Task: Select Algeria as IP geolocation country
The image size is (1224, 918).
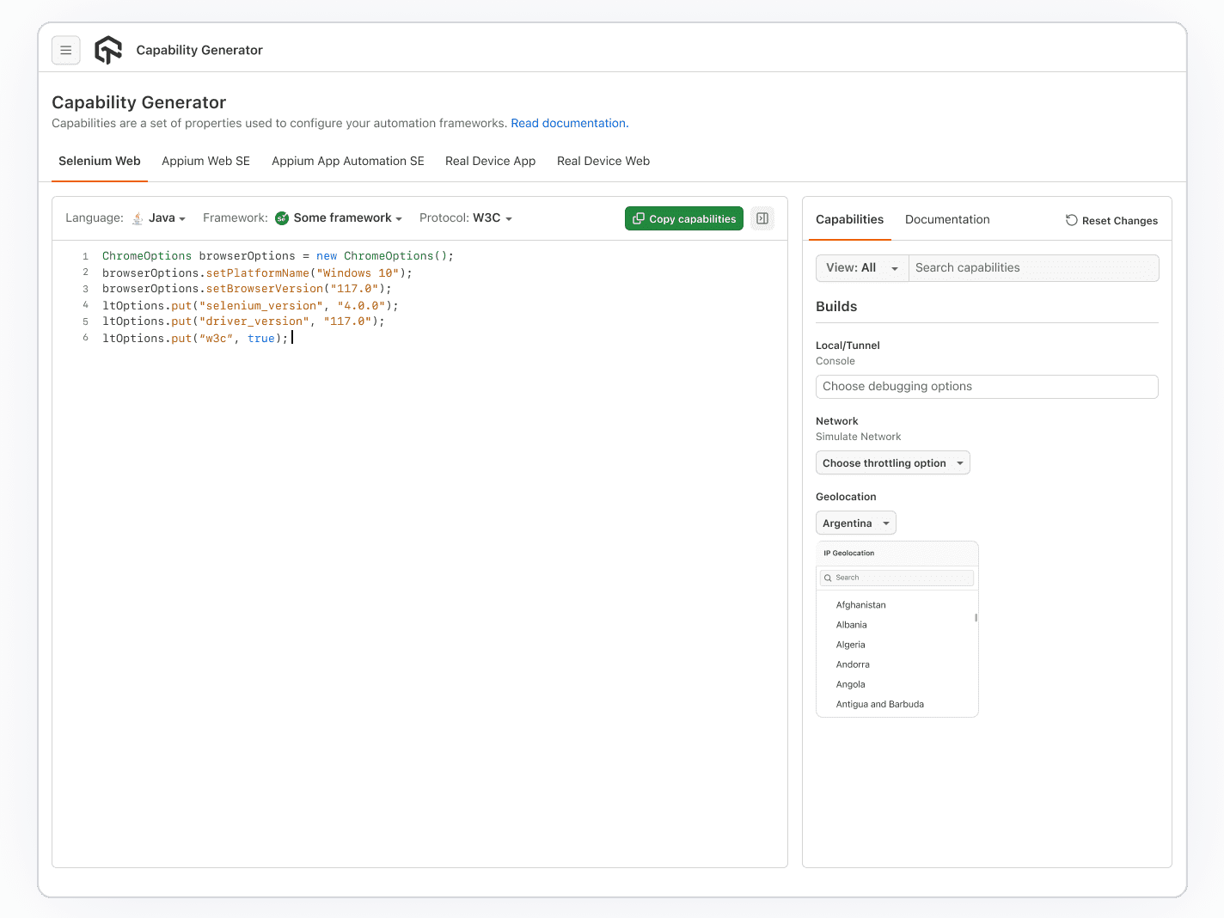Action: click(850, 645)
